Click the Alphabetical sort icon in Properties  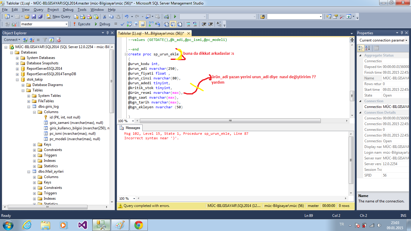tap(367, 48)
